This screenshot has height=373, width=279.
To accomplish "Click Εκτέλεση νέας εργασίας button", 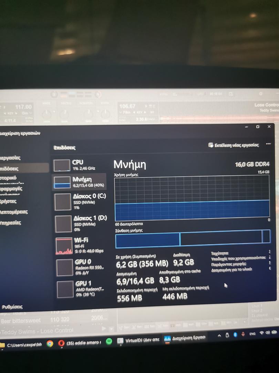I will tap(234, 145).
